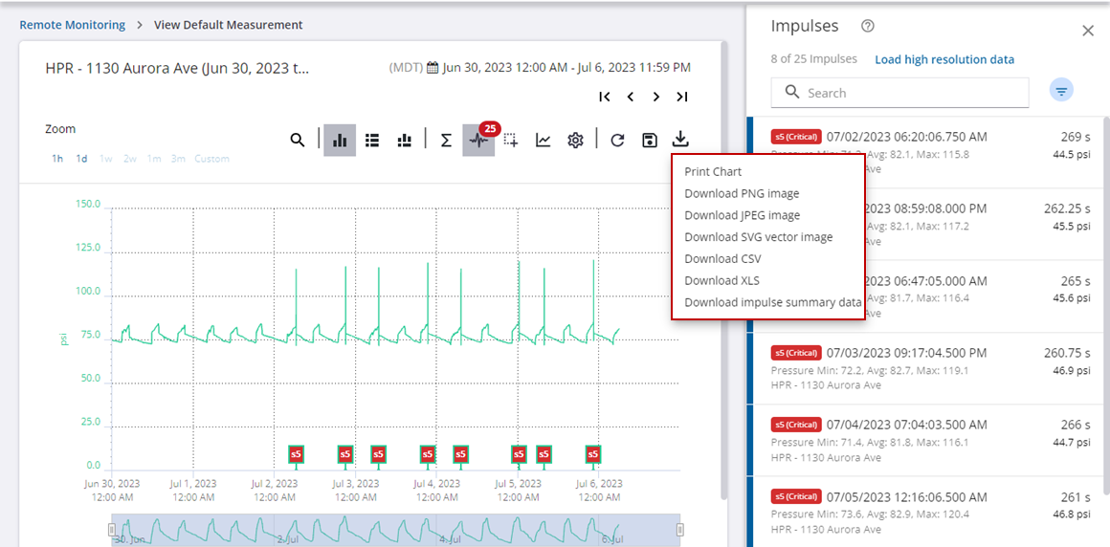Screen dimensions: 1110x547
Task: Set zoom to 1h
Action: 57,159
